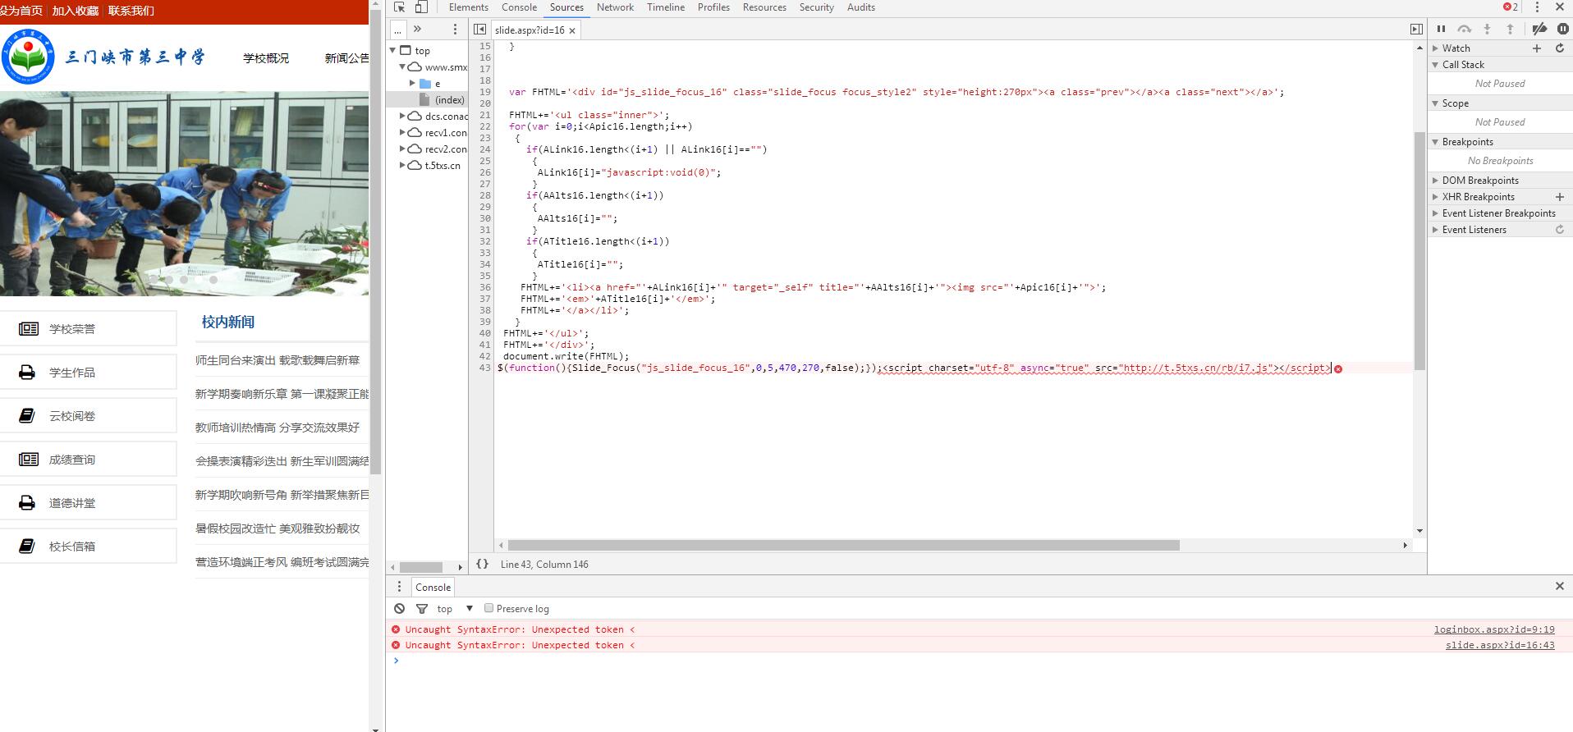Open DevTools customize menu (three dots)
The height and width of the screenshot is (732, 1573).
point(1537,7)
